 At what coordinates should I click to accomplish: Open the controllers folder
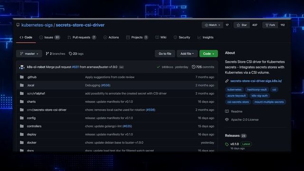coord(34,126)
